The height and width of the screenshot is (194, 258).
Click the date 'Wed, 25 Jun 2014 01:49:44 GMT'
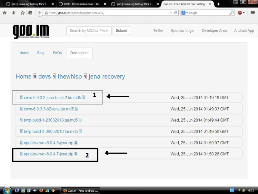tap(200, 120)
